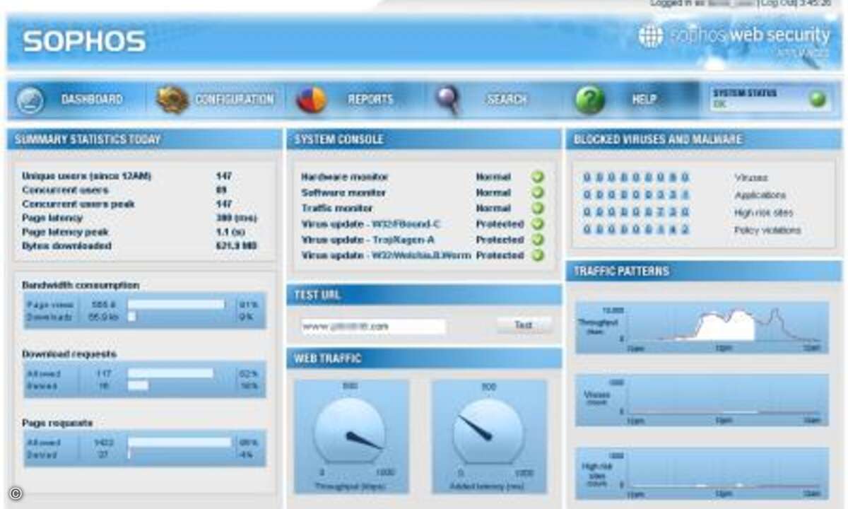
Task: Open the Search tab
Action: pyautogui.click(x=507, y=100)
